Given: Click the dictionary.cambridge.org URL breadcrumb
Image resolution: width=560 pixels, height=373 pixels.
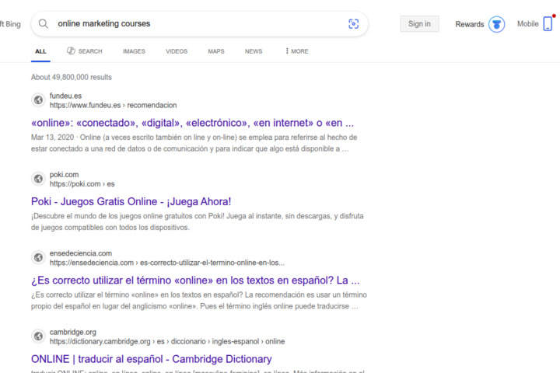Looking at the screenshot, I should (x=167, y=341).
